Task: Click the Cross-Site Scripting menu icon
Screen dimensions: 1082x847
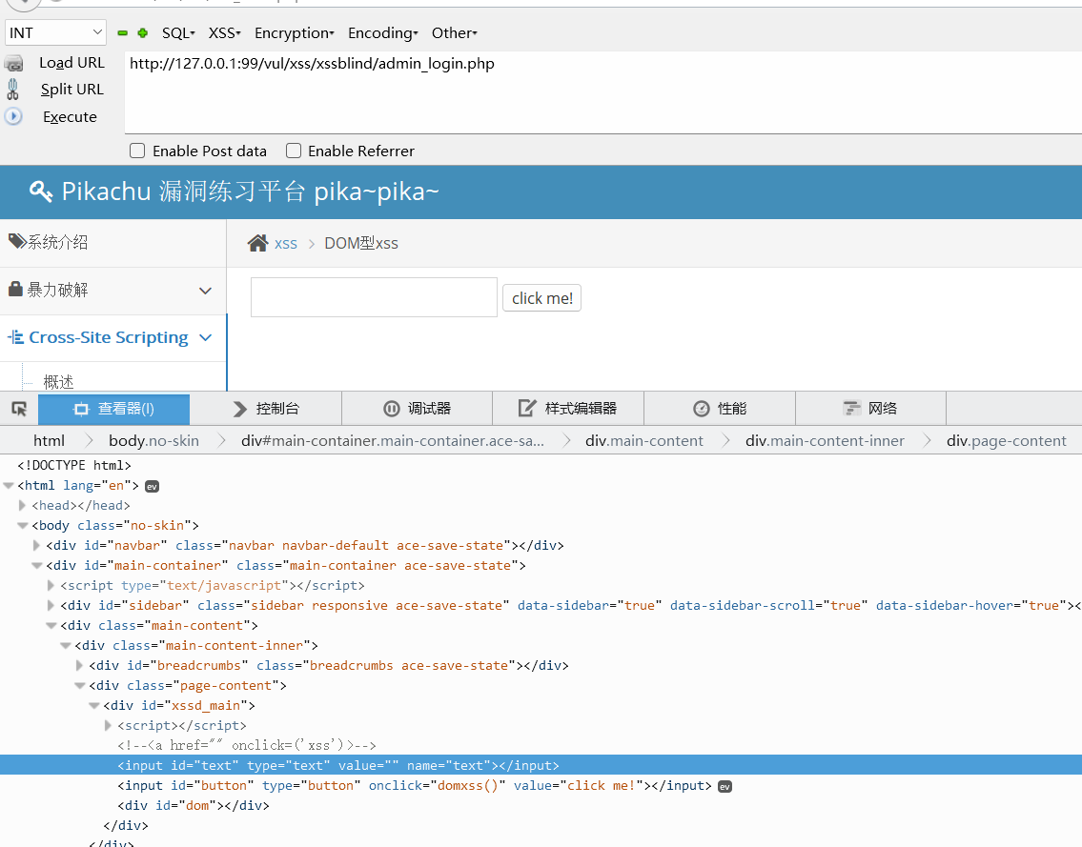Action: coord(15,337)
